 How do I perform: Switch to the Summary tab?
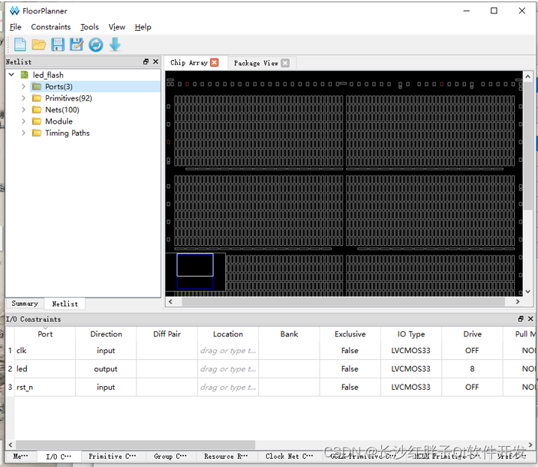click(x=25, y=304)
